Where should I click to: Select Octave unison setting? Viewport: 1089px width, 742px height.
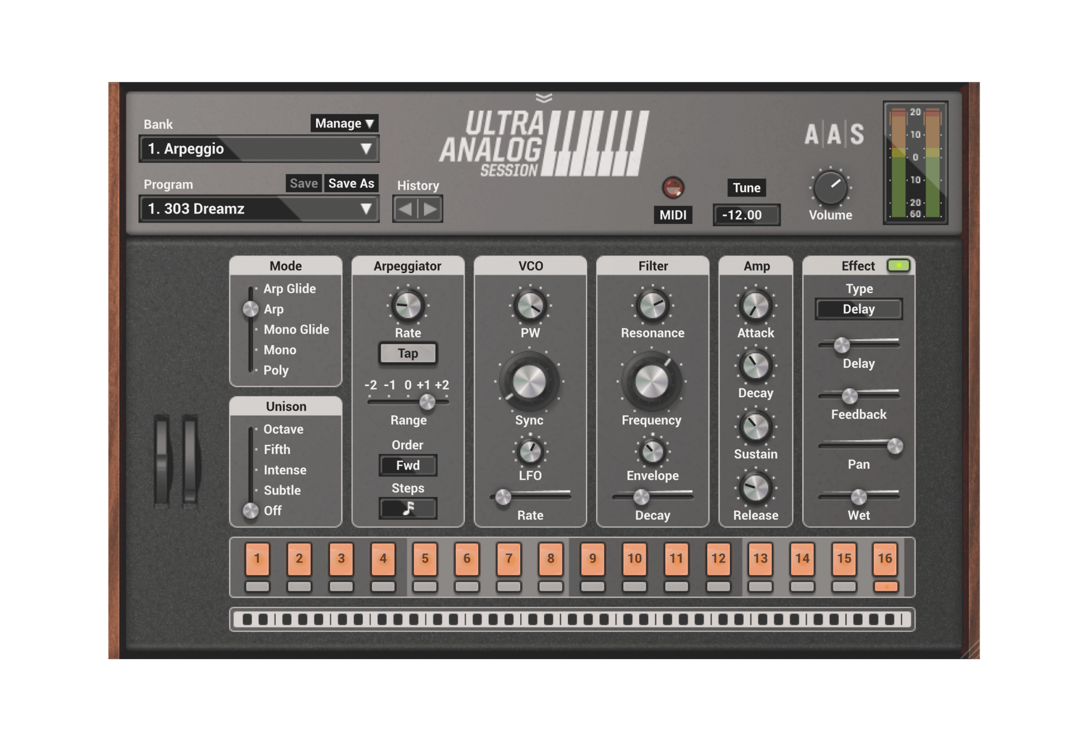pyautogui.click(x=283, y=429)
